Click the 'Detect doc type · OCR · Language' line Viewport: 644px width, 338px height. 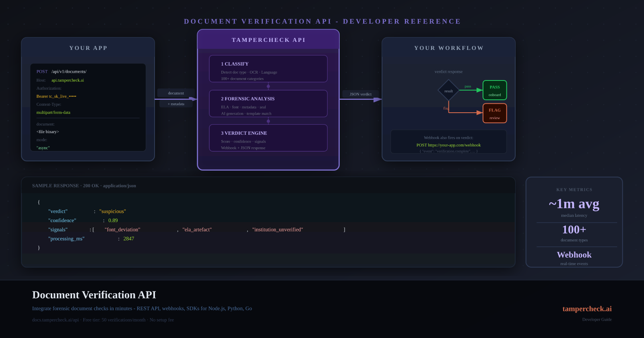[249, 72]
